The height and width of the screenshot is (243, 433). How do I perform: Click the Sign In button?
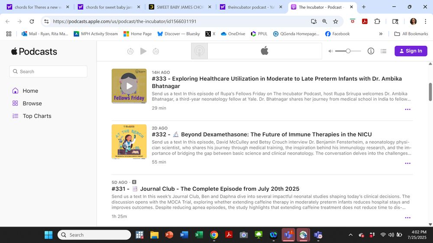(410, 51)
